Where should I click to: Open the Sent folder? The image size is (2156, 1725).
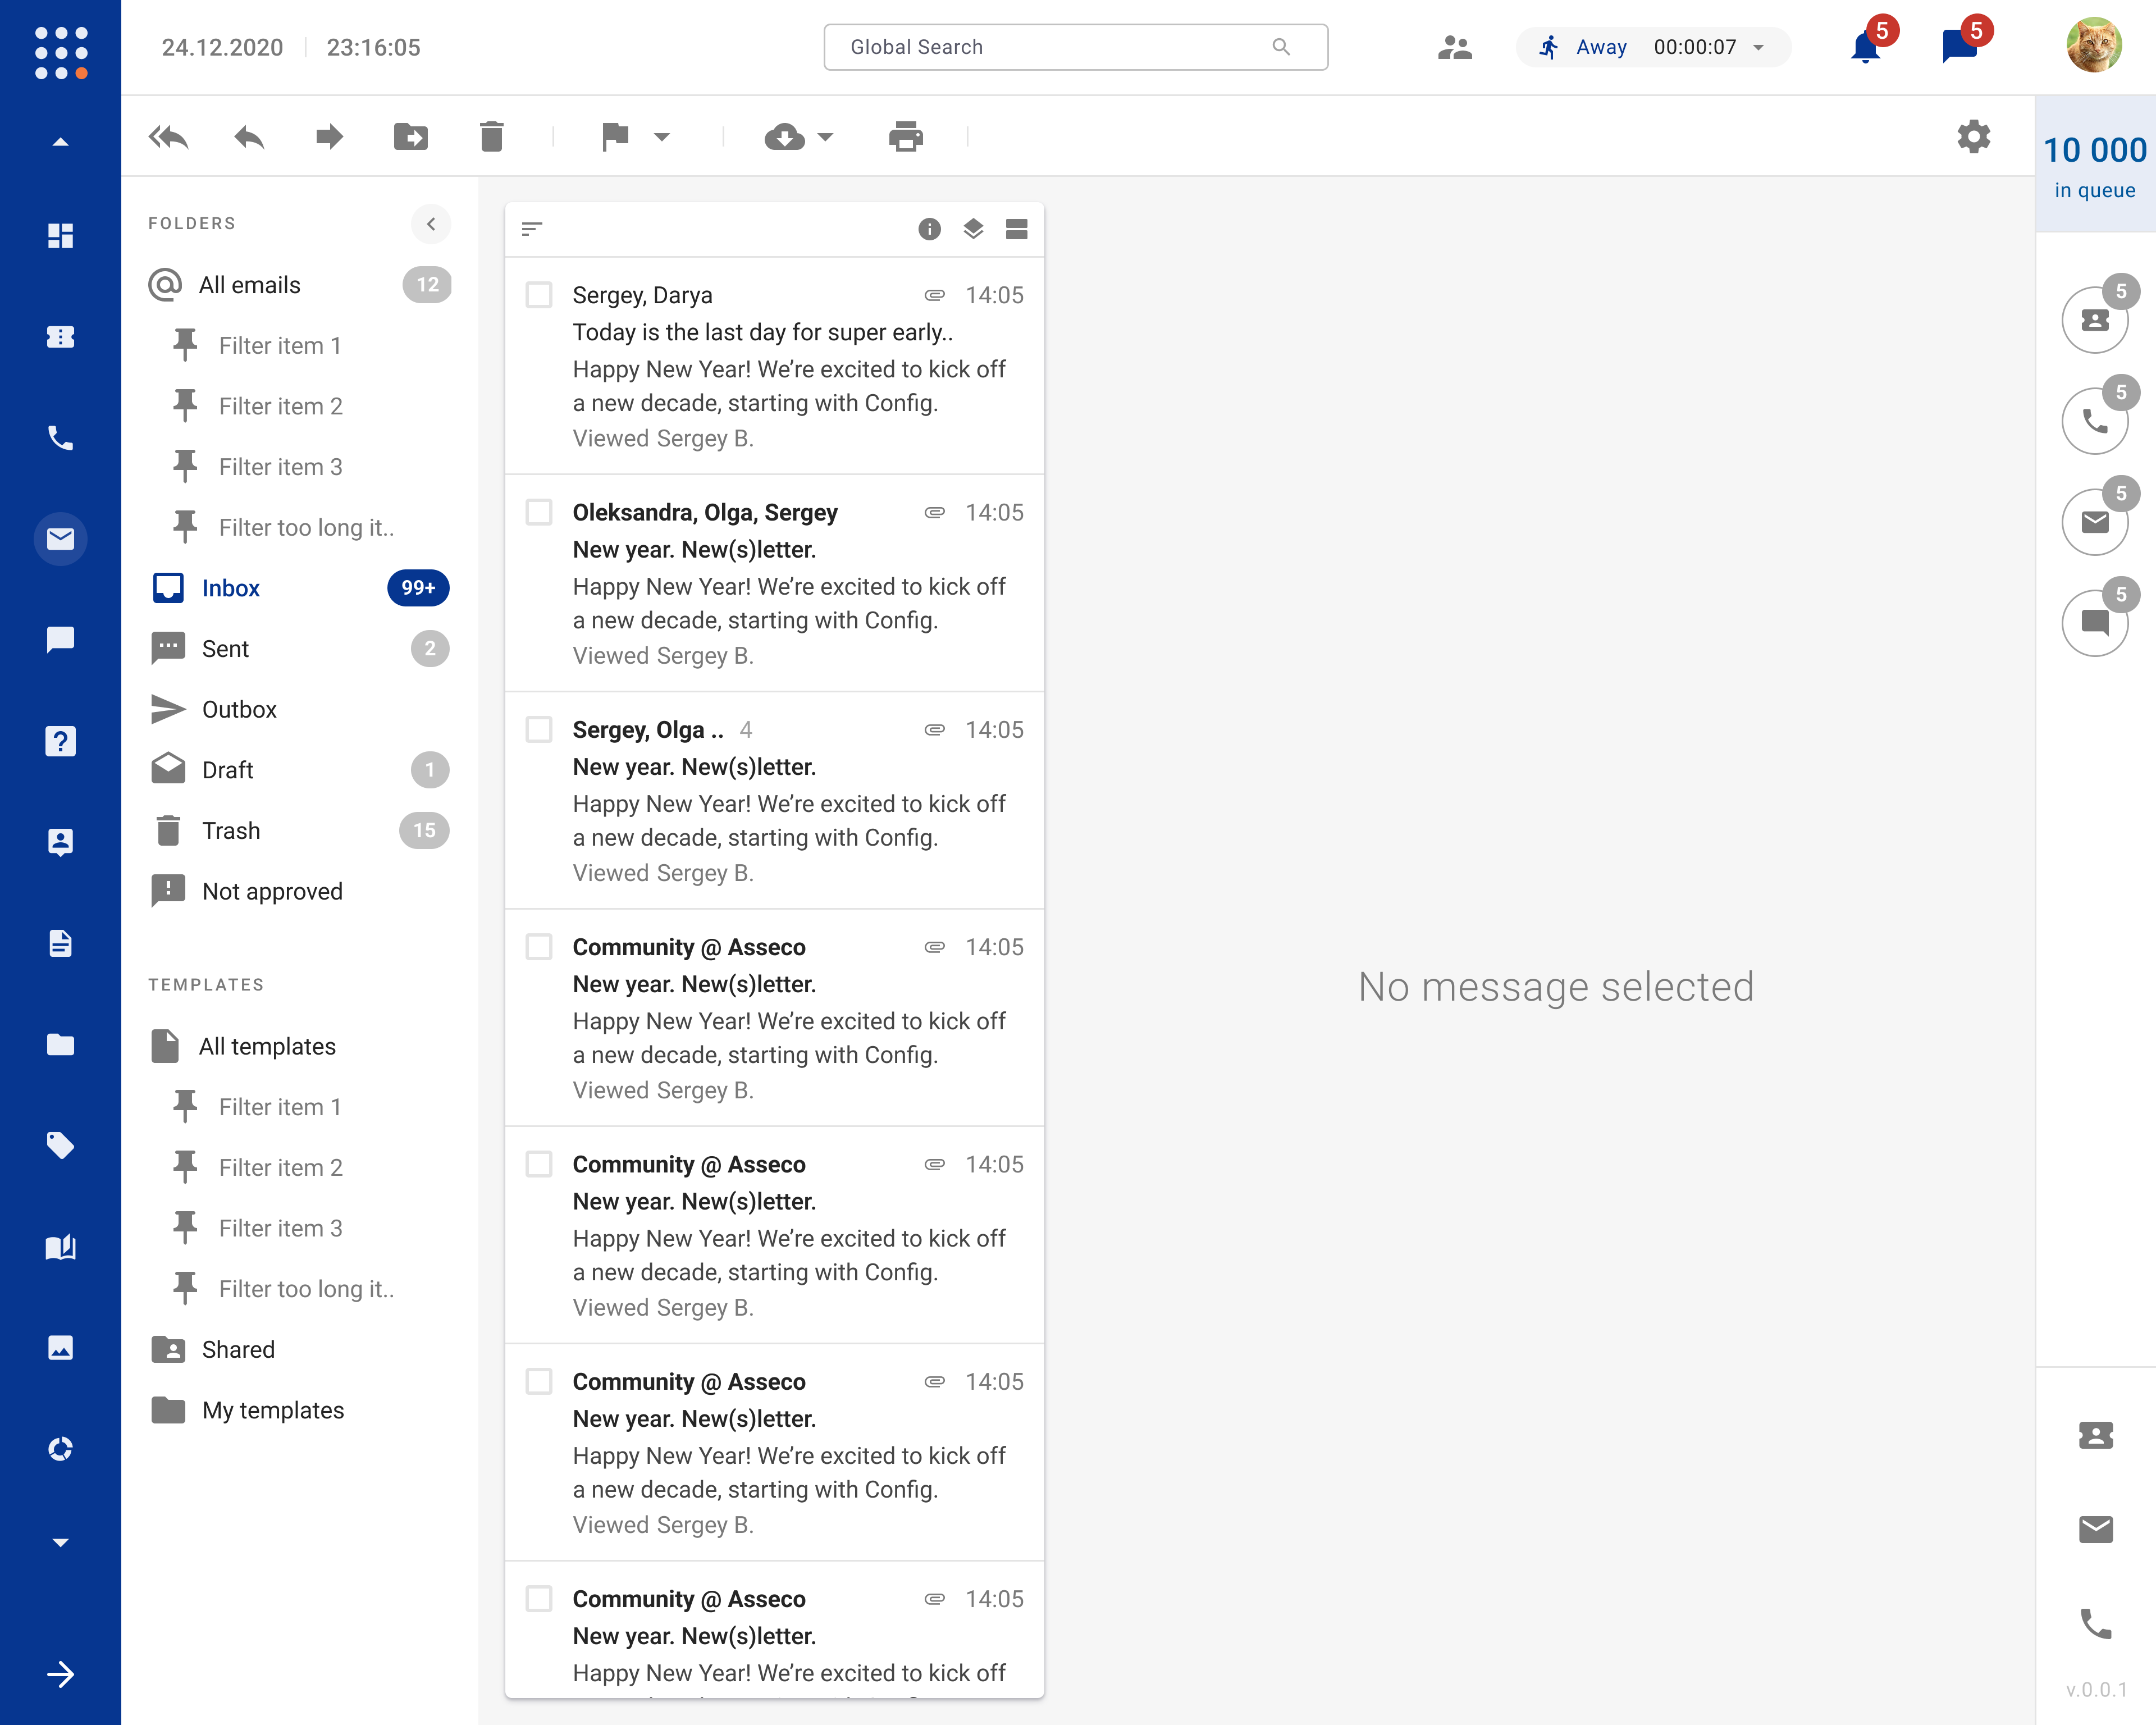pos(226,649)
